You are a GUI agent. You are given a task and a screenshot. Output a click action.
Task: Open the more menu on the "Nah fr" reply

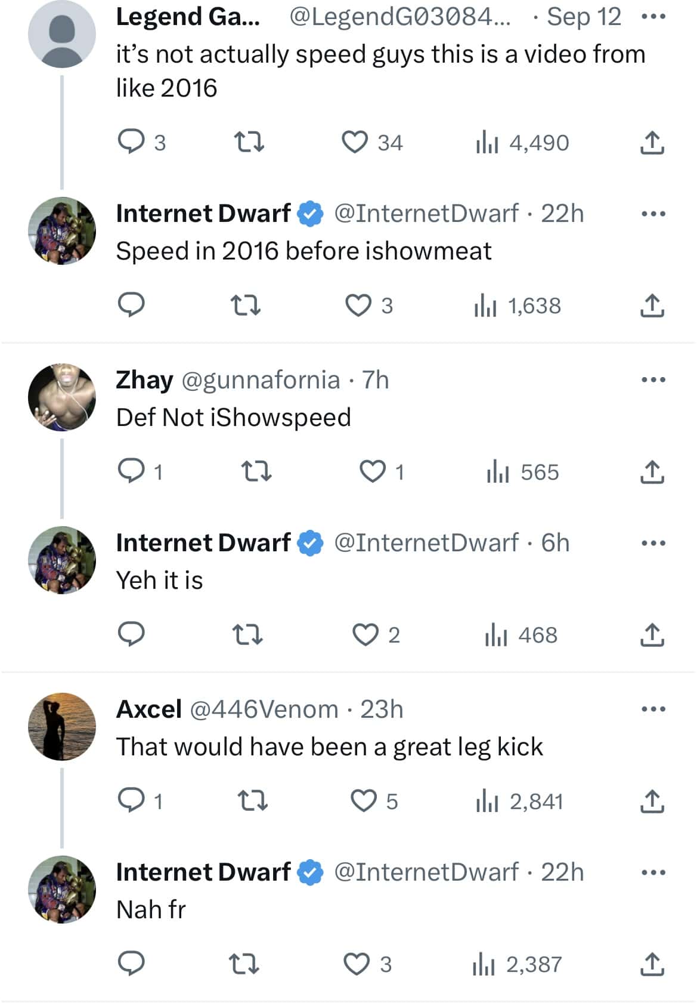coord(654,871)
